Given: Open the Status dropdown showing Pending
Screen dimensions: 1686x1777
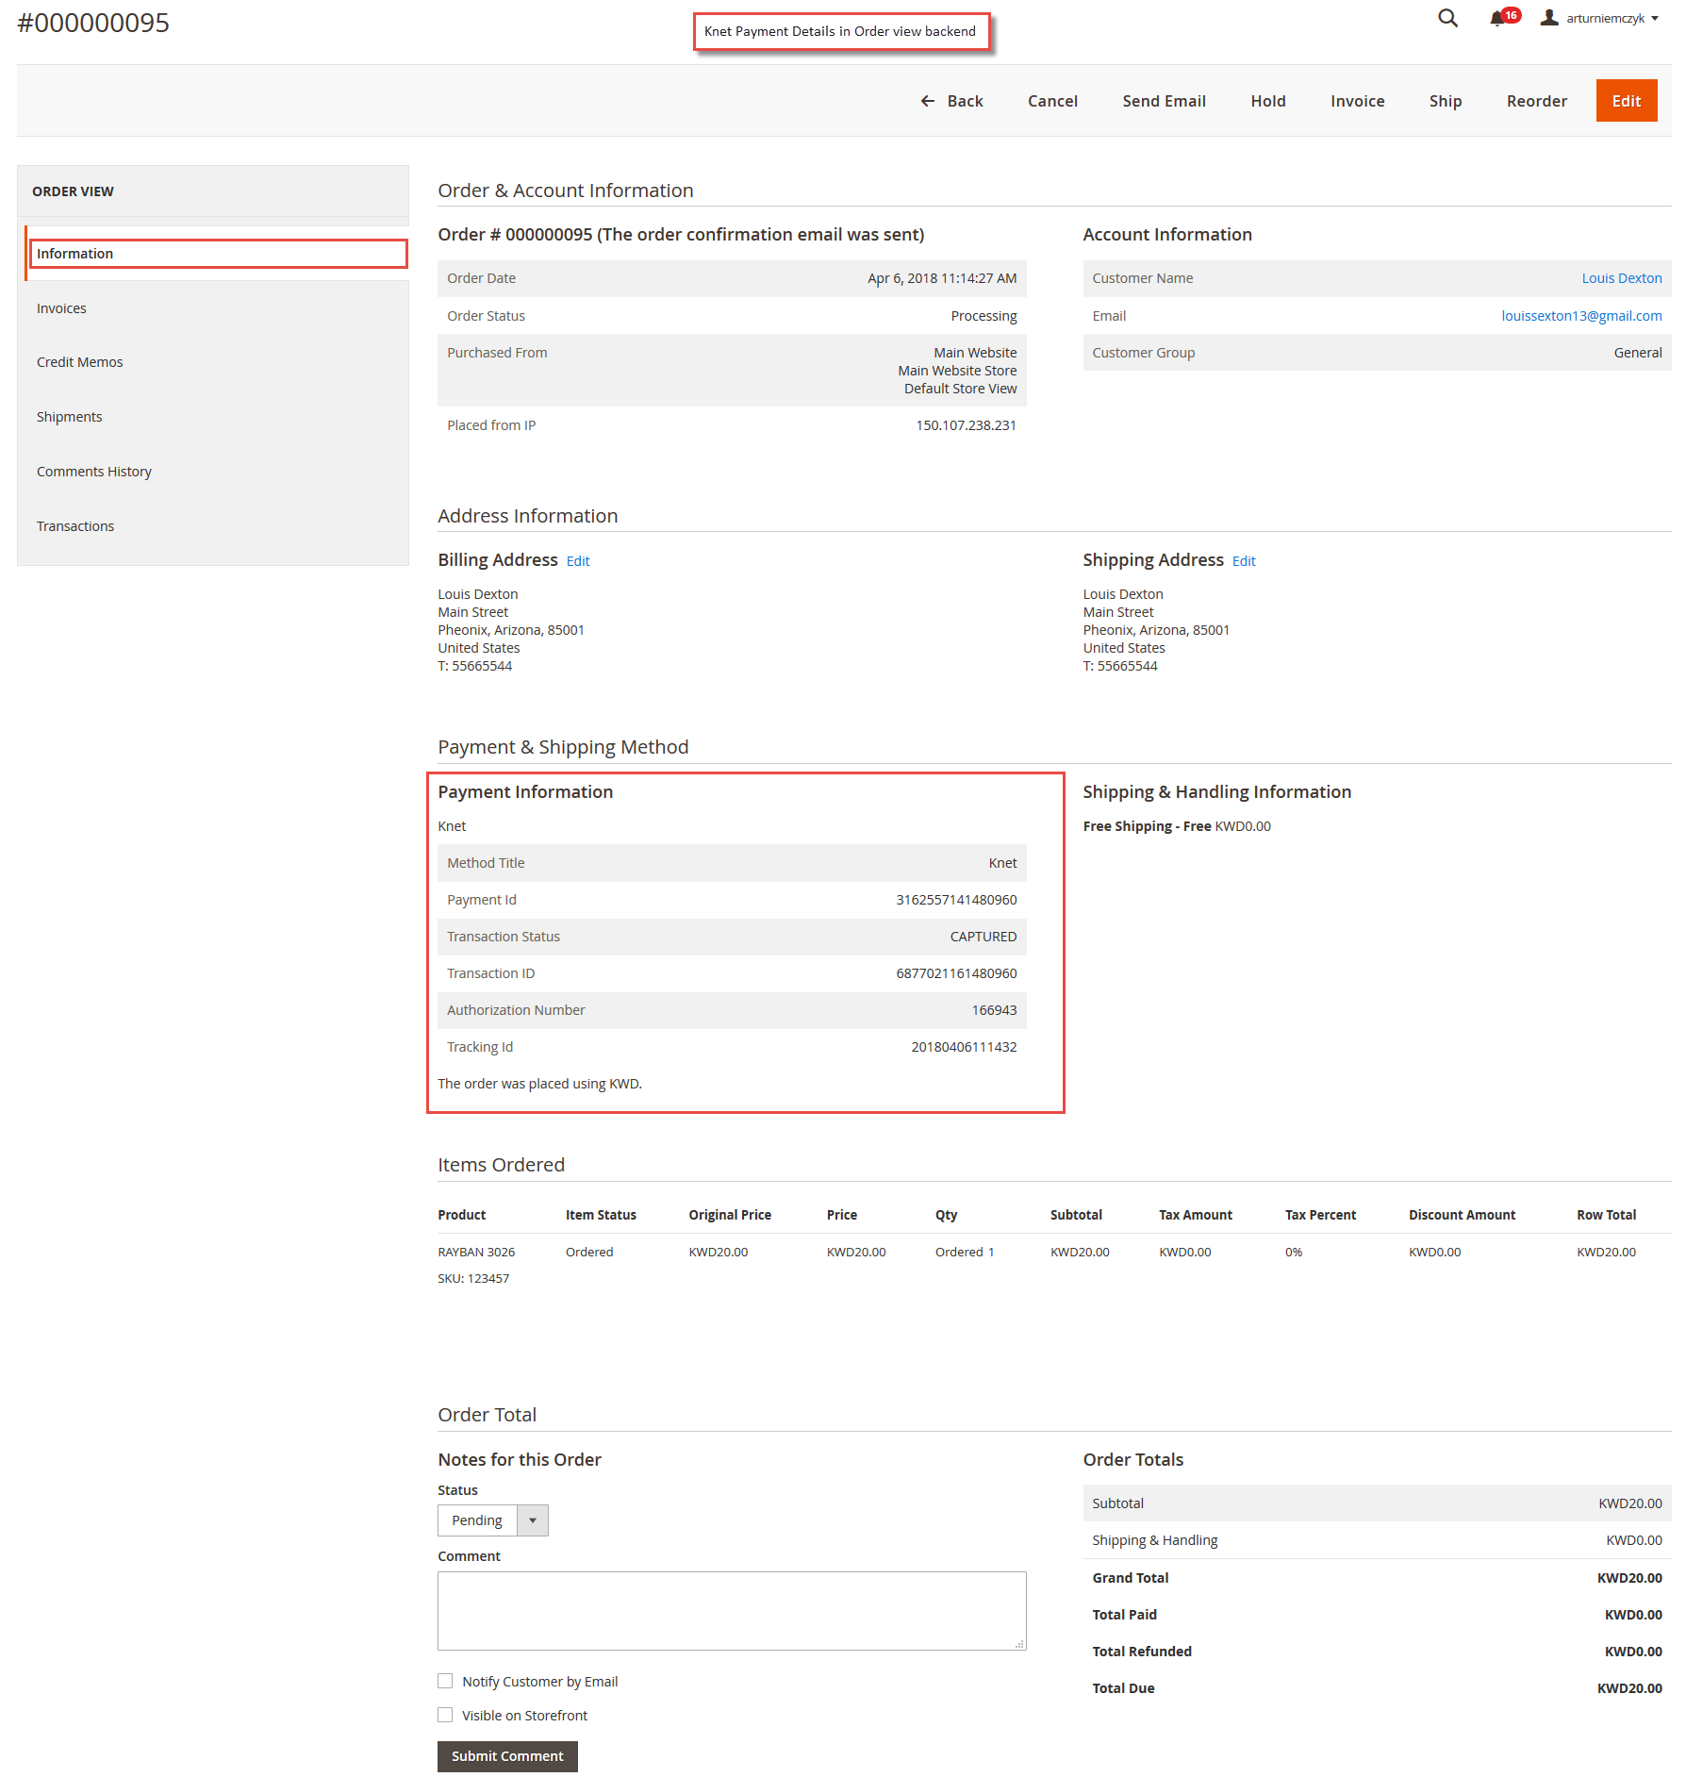Looking at the screenshot, I should (491, 1520).
